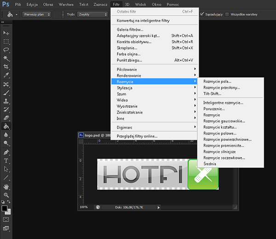Select the Line tool
The image size is (276, 239).
tap(6, 177)
